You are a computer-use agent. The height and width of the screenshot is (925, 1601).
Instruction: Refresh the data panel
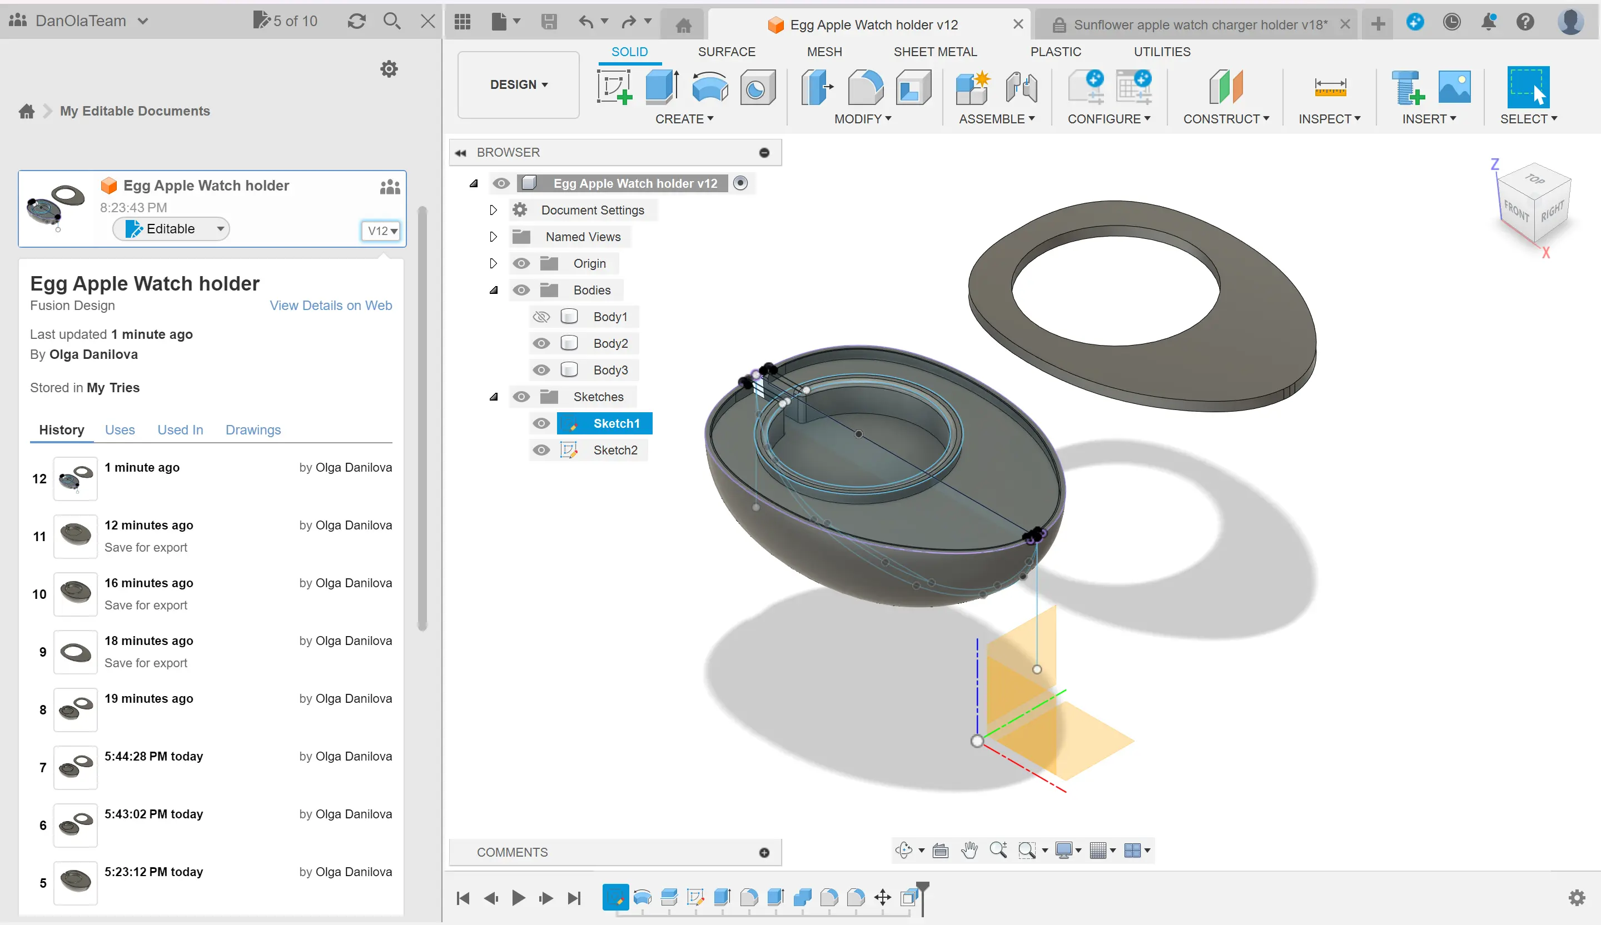point(356,22)
